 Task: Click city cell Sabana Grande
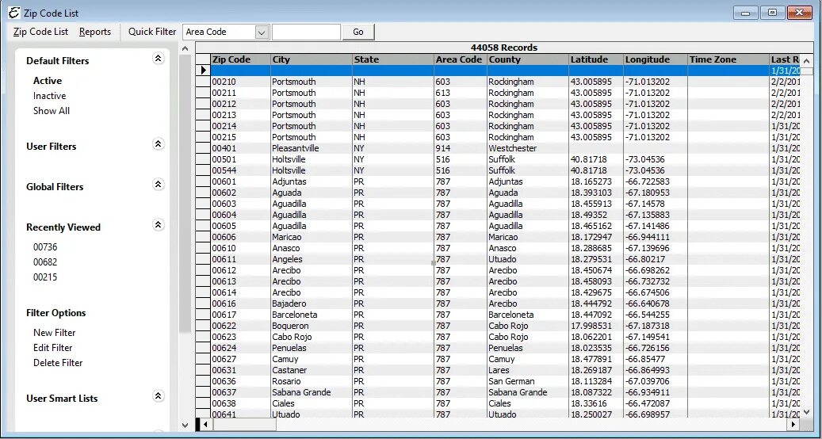[312, 392]
